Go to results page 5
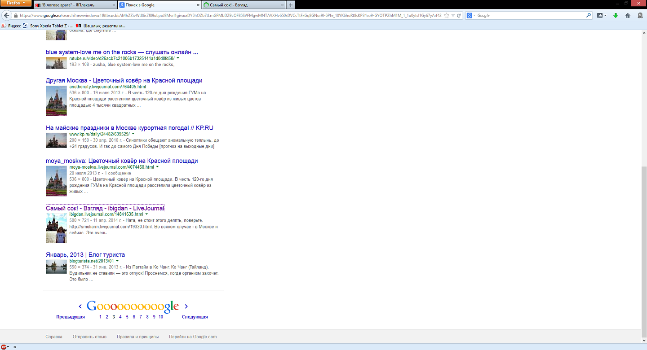The height and width of the screenshot is (350, 647). (x=127, y=317)
